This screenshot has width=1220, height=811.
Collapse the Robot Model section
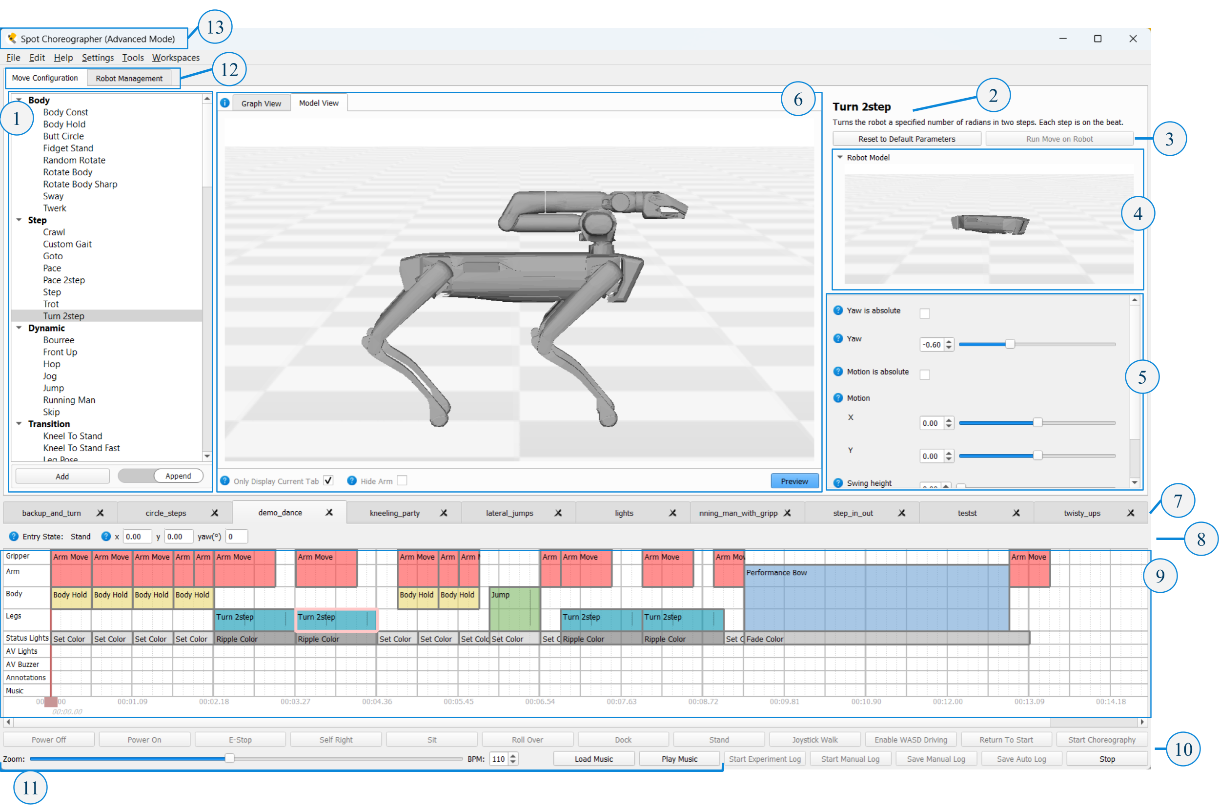tap(840, 157)
